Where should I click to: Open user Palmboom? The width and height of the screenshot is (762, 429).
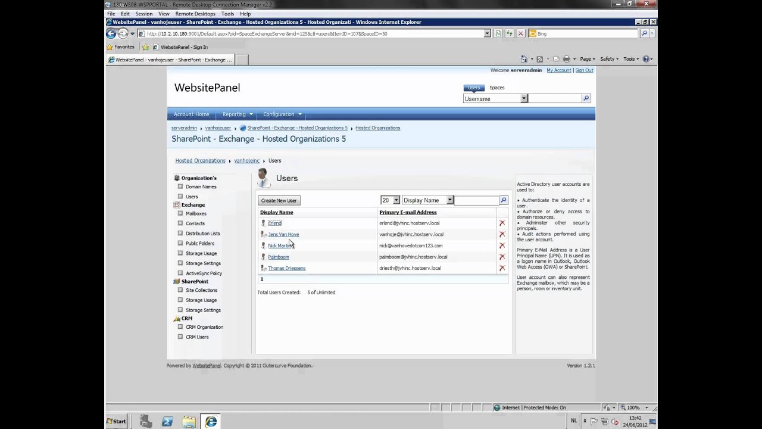coord(278,257)
